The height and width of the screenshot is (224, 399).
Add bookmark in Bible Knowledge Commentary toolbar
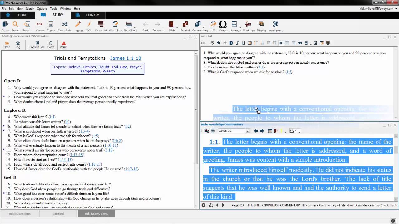[276, 131]
